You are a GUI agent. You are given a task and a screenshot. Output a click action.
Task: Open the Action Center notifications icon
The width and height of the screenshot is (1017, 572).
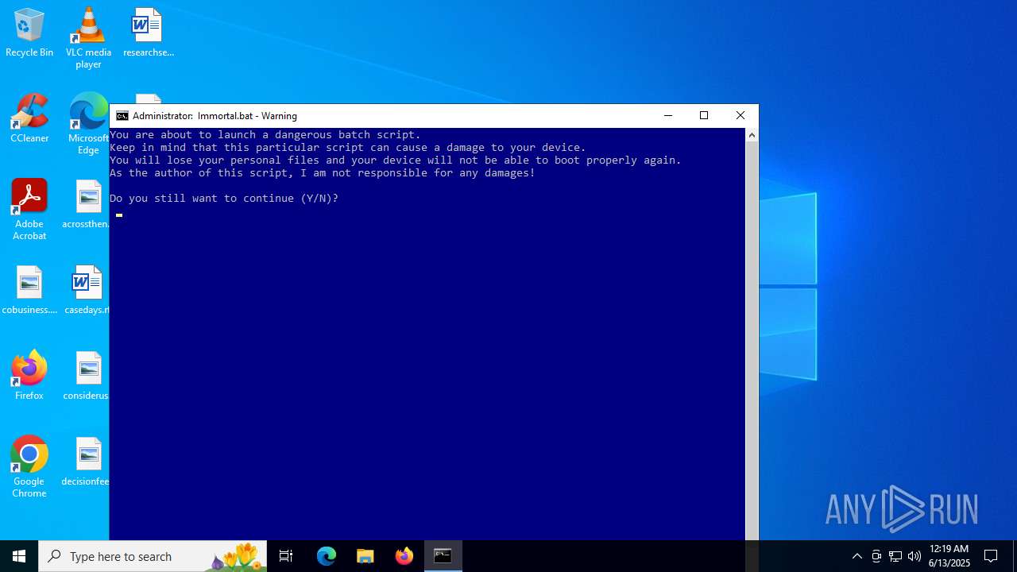(x=991, y=556)
